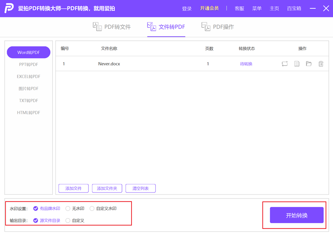Click the PDF转文件 tab icon
The width and height of the screenshot is (333, 238).
(x=97, y=27)
